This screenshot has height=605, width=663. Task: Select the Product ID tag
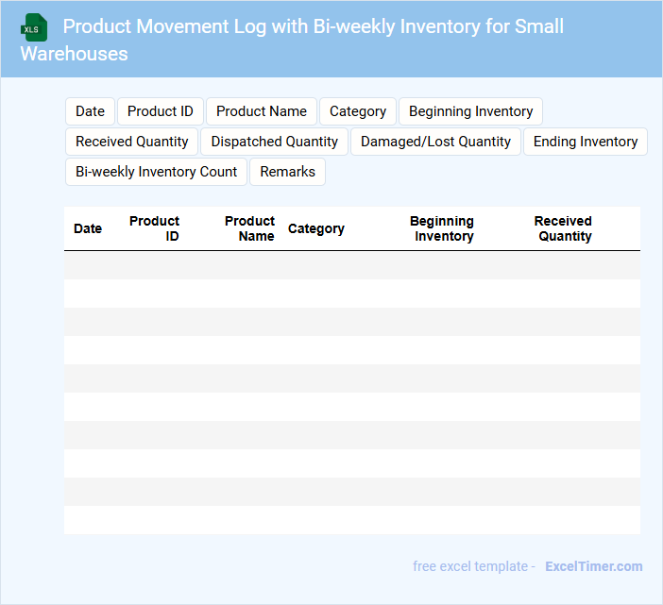click(x=161, y=111)
